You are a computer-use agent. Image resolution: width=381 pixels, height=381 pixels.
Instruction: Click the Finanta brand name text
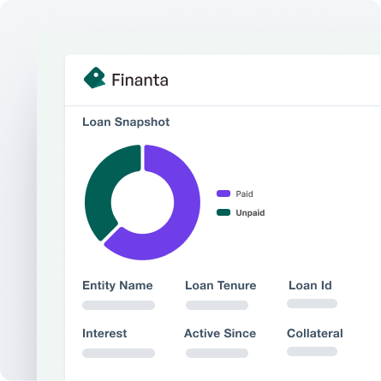[x=140, y=80]
